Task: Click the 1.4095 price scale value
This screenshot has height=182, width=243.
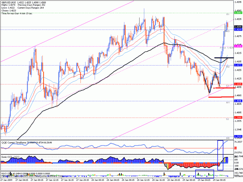Action: [x=238, y=87]
